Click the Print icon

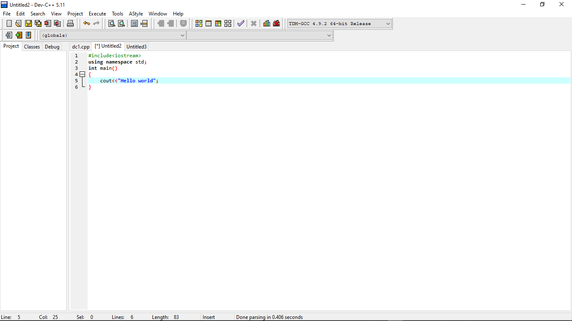tap(70, 23)
